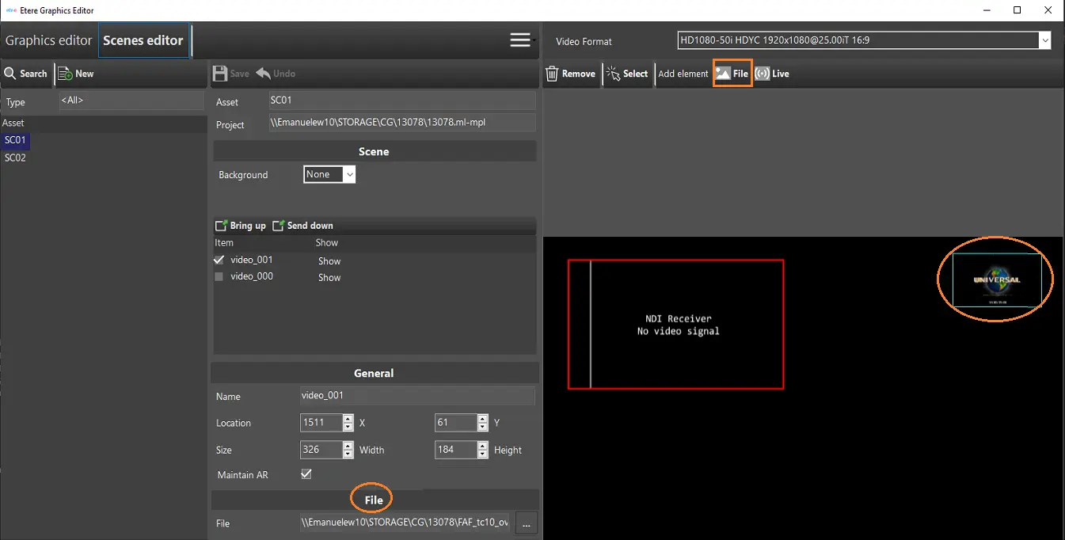Click the Search magnifier icon
Image resolution: width=1065 pixels, height=540 pixels.
[11, 74]
